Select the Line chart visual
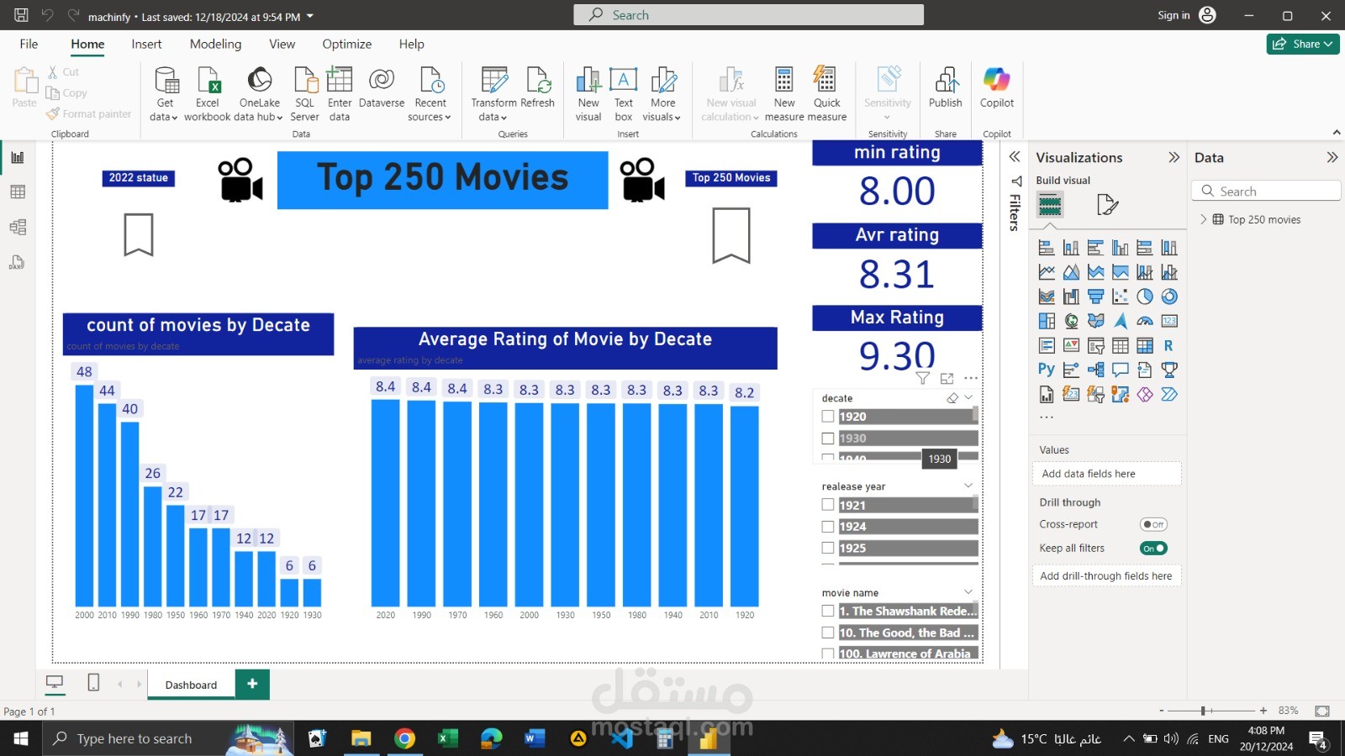This screenshot has height=756, width=1345. tap(1047, 272)
